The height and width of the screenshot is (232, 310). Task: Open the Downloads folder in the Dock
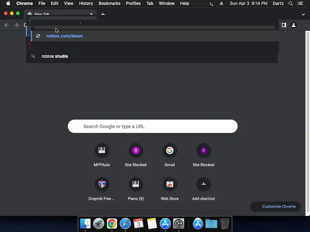[x=211, y=224]
